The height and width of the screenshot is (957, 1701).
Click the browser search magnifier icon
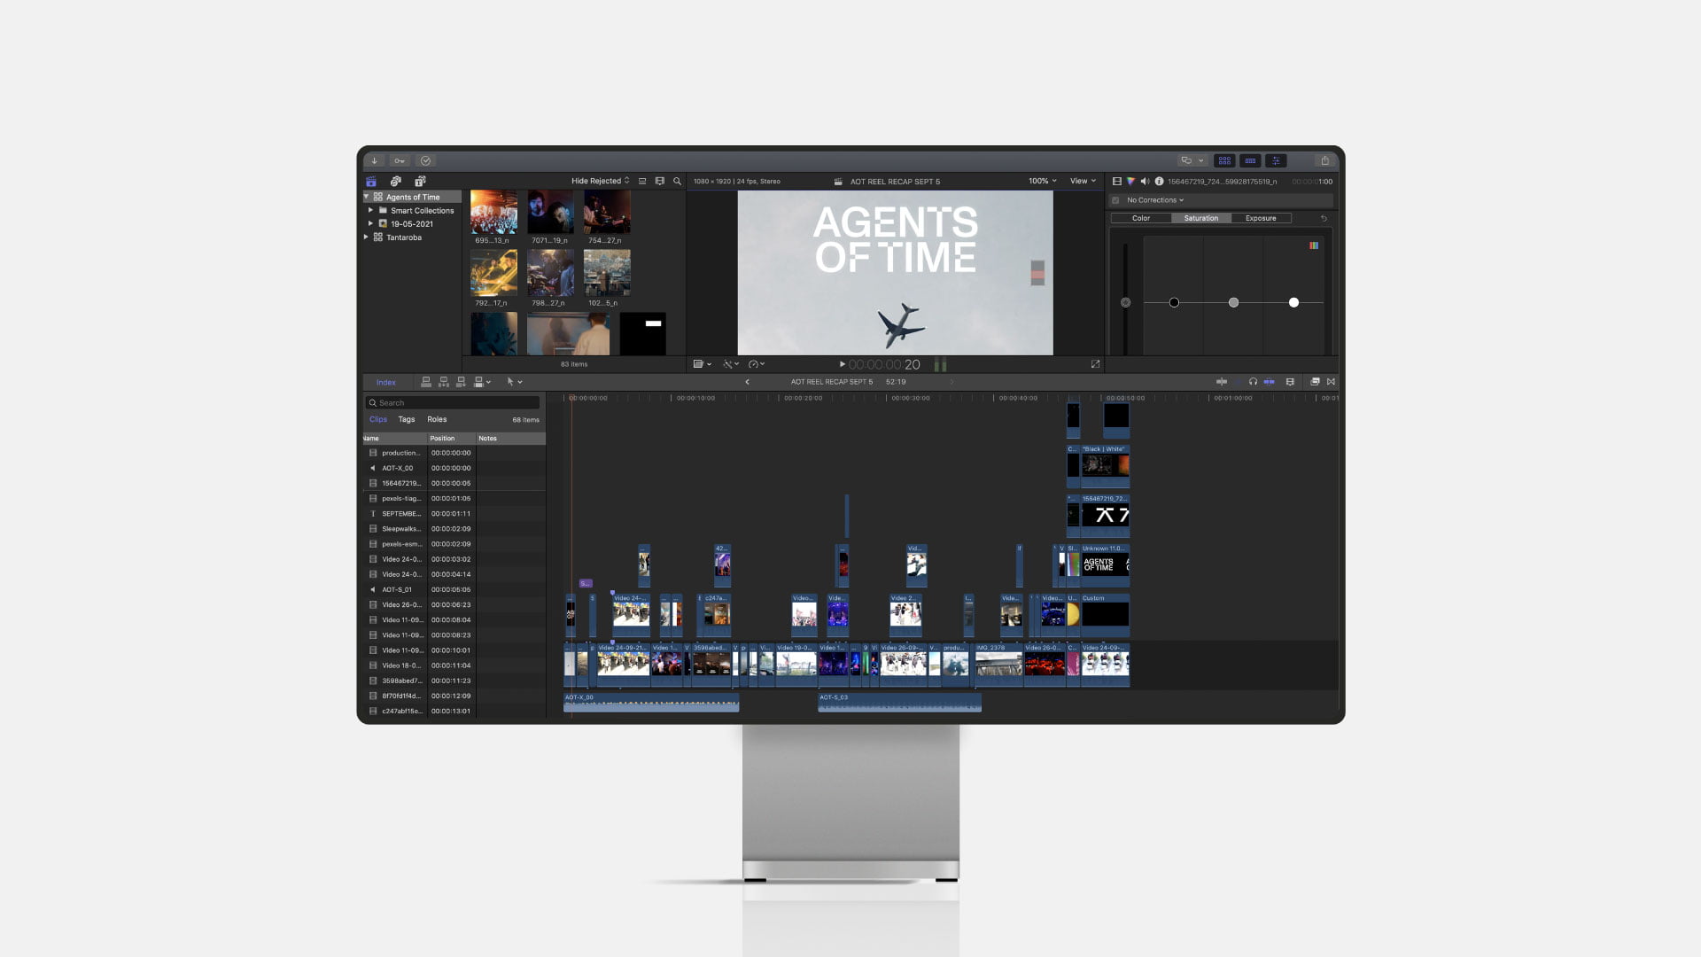point(678,182)
